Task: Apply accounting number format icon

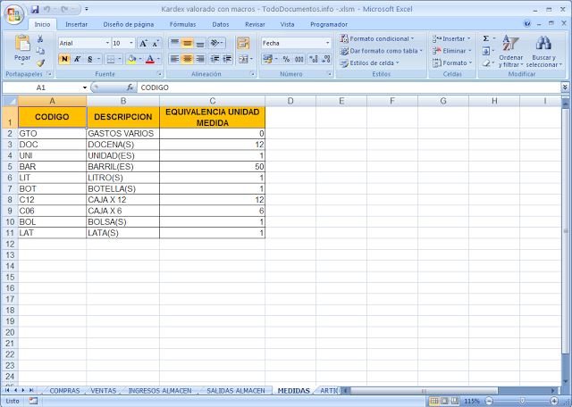Action: point(267,59)
